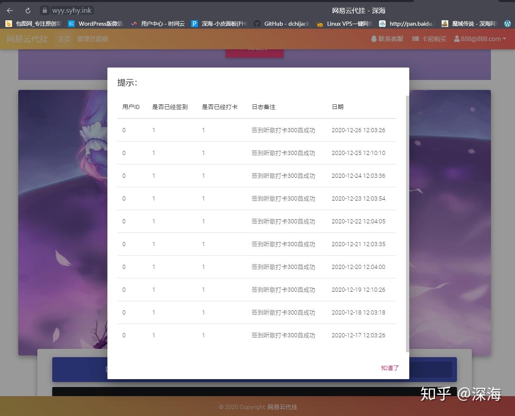Image resolution: width=515 pixels, height=416 pixels.
Task: Select date cell 2020-12-25 12:10:10
Action: 359,153
